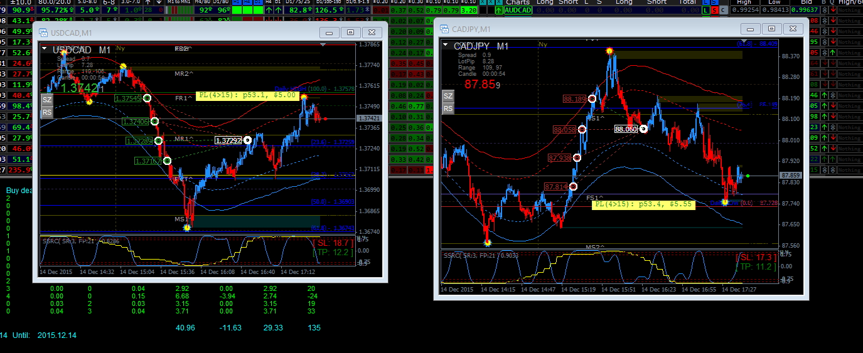Minimize the CADJPY,M1 chart window
Image resolution: width=863 pixels, height=353 pixels.
coord(750,29)
